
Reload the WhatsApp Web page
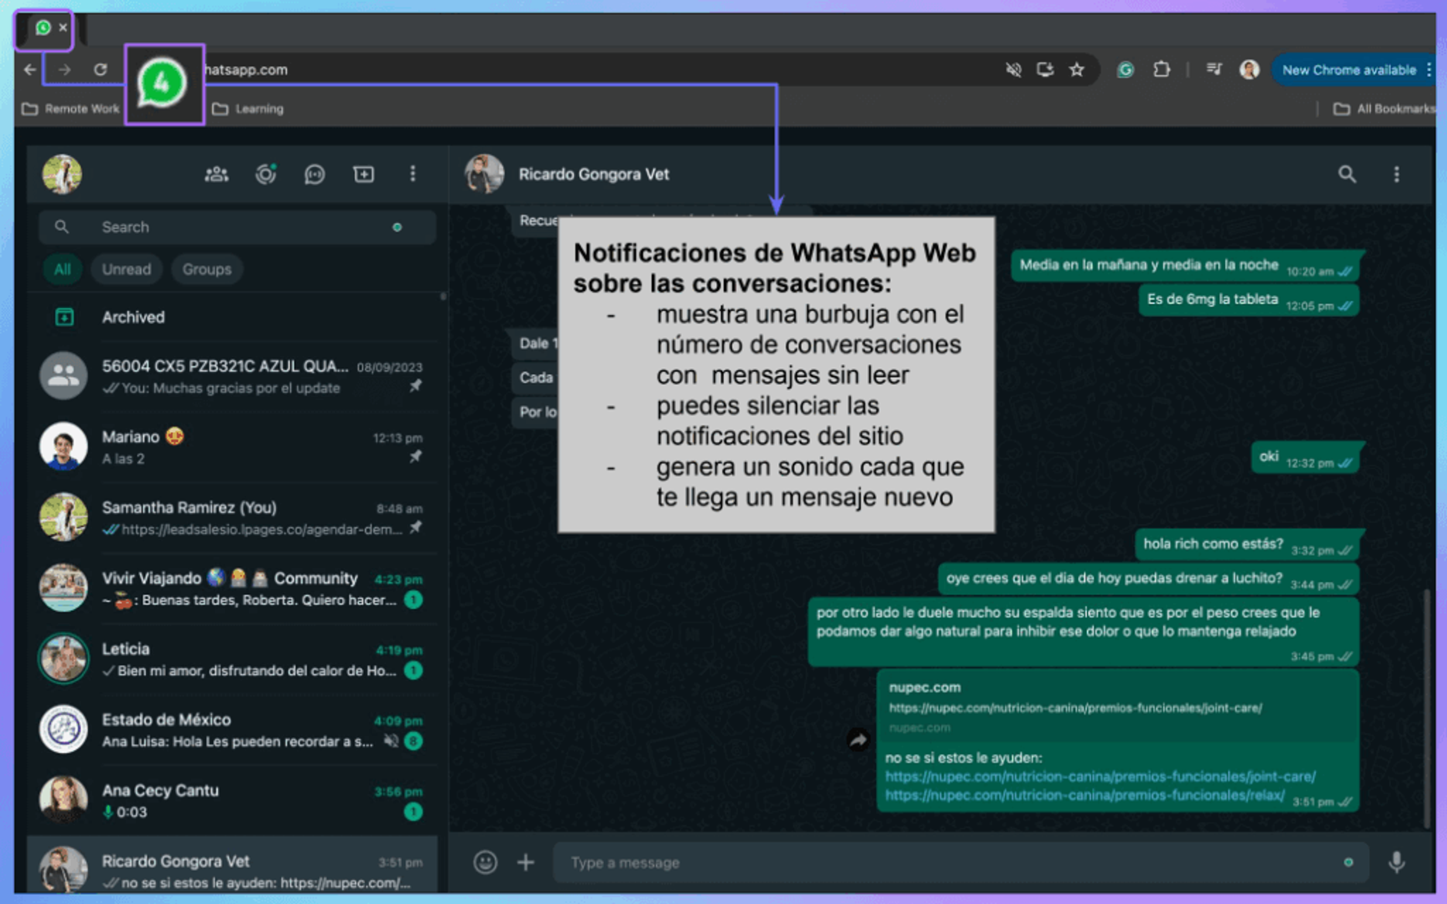tap(101, 70)
